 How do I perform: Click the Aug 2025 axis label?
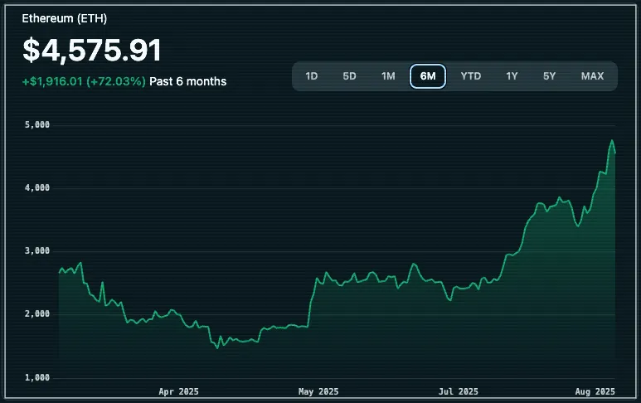tap(595, 391)
